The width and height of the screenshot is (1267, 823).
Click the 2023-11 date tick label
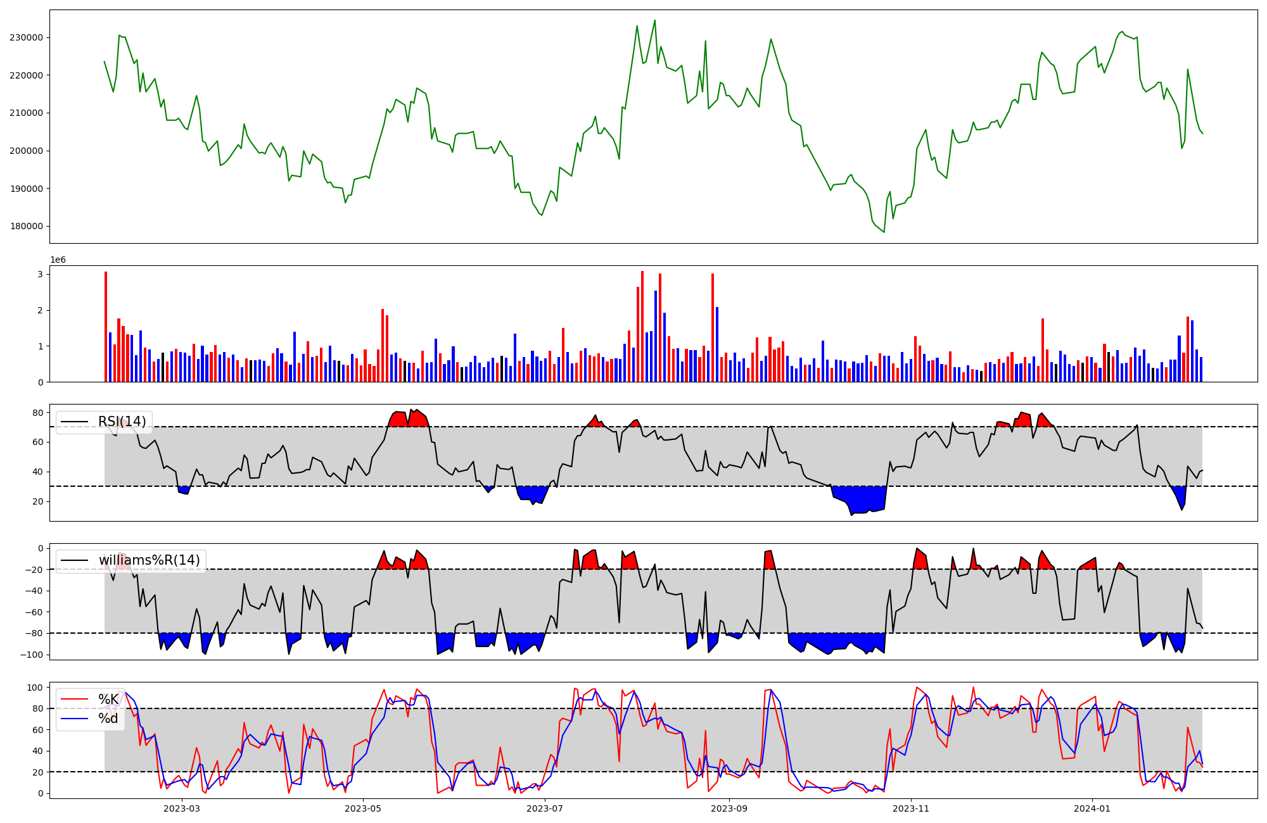[911, 808]
